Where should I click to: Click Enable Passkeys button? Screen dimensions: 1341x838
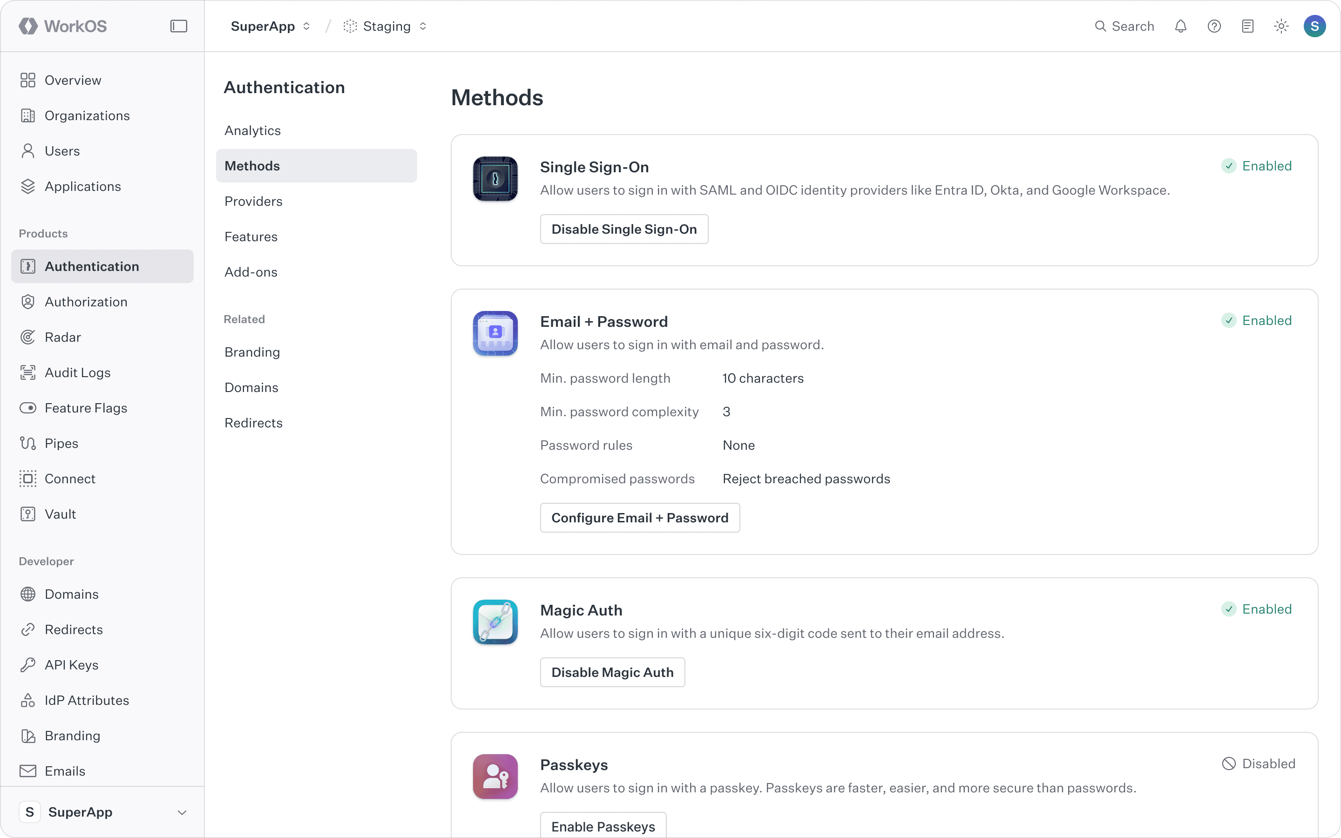[x=603, y=826]
